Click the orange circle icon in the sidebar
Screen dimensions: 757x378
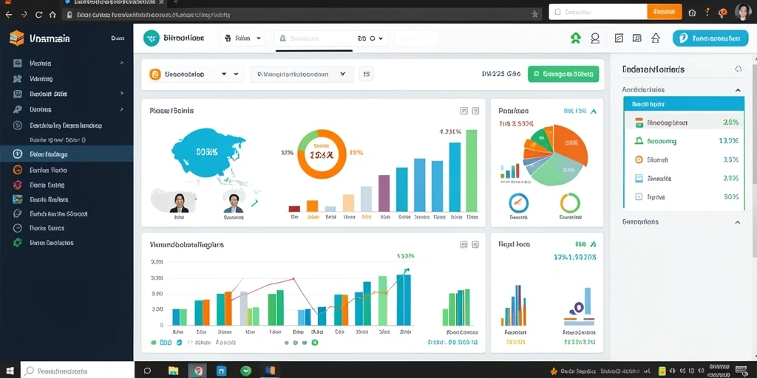click(18, 170)
